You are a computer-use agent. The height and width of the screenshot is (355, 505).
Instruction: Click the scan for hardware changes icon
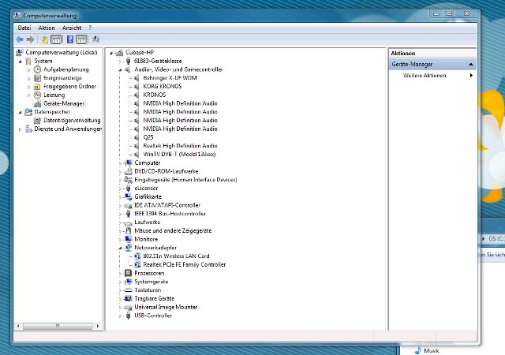tap(95, 39)
